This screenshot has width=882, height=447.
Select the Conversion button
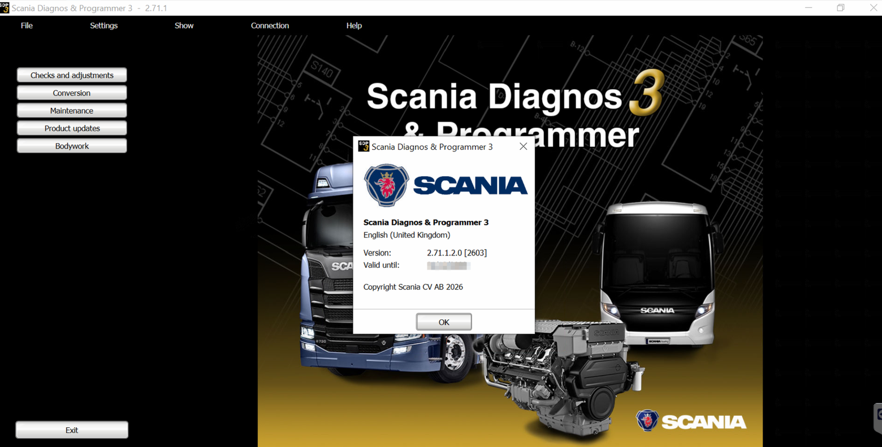click(72, 93)
